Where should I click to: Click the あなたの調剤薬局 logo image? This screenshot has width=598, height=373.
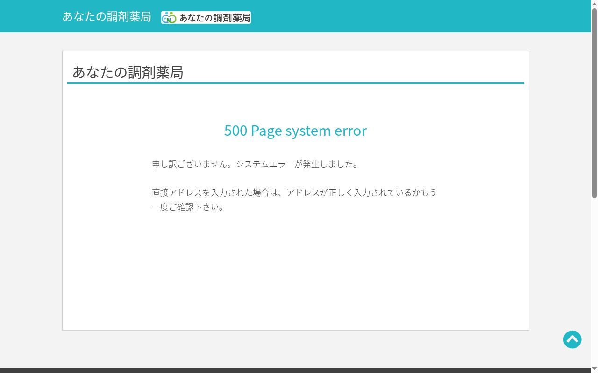(206, 18)
